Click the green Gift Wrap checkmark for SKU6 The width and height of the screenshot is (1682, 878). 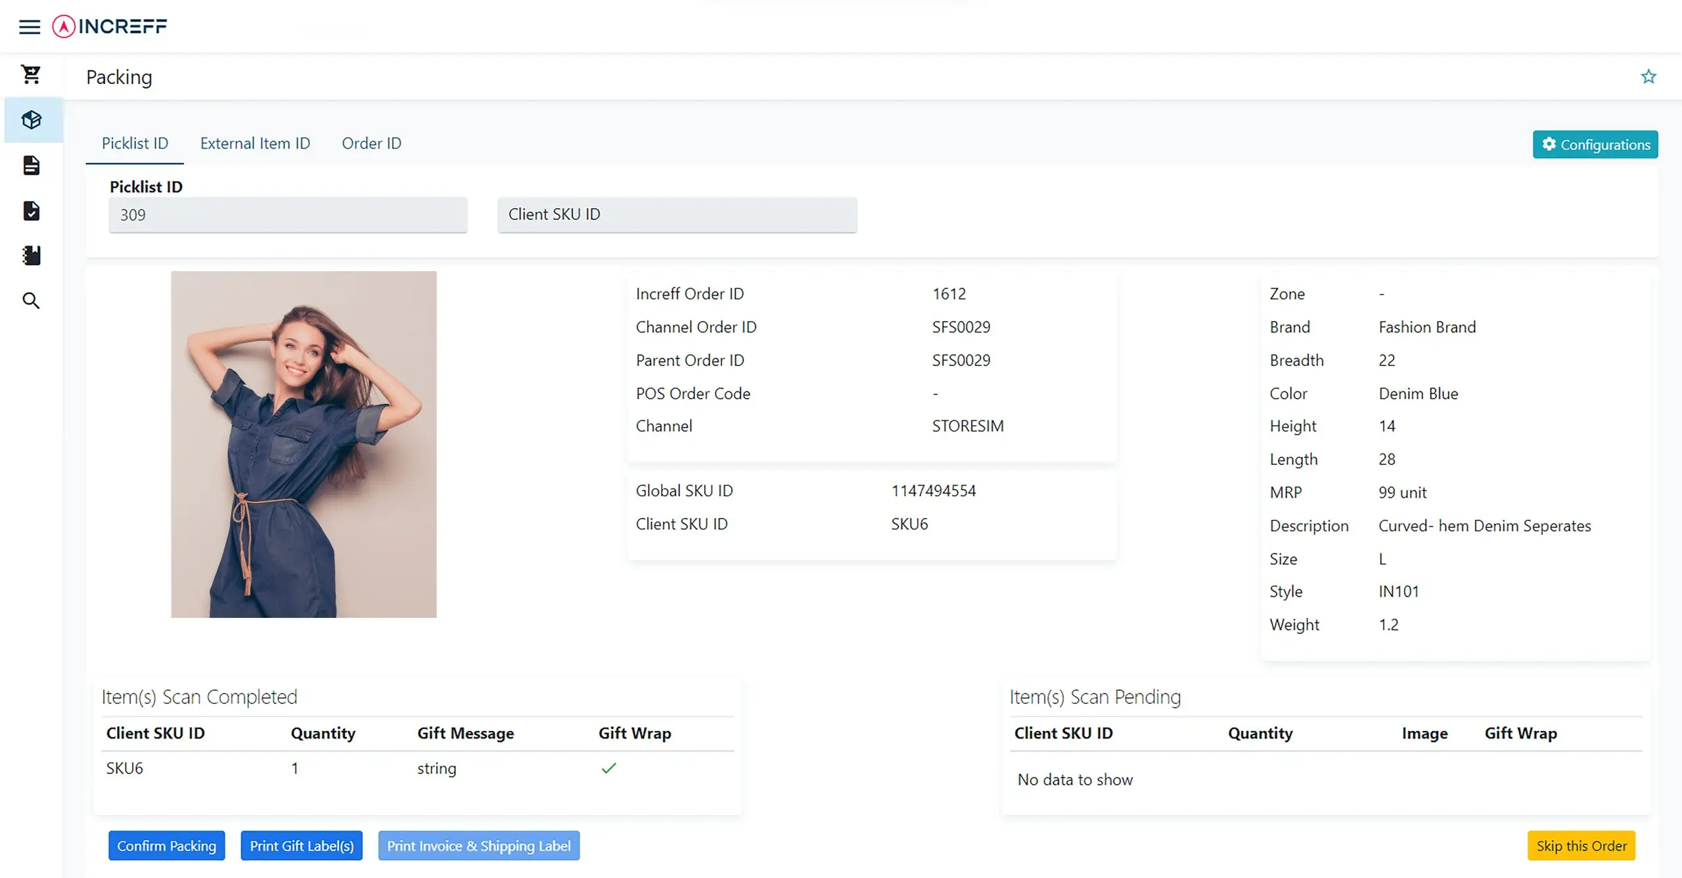click(608, 768)
